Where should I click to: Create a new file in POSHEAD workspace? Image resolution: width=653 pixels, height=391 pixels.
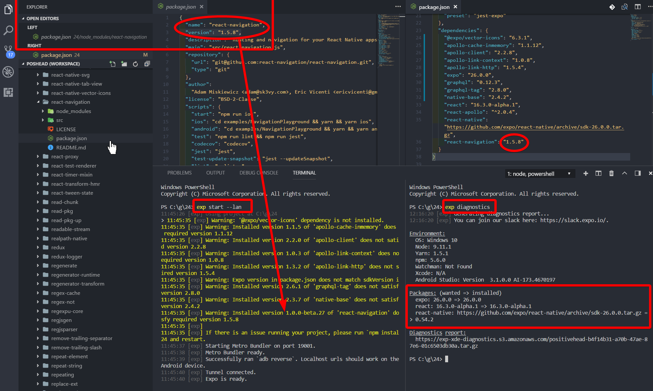pyautogui.click(x=113, y=64)
